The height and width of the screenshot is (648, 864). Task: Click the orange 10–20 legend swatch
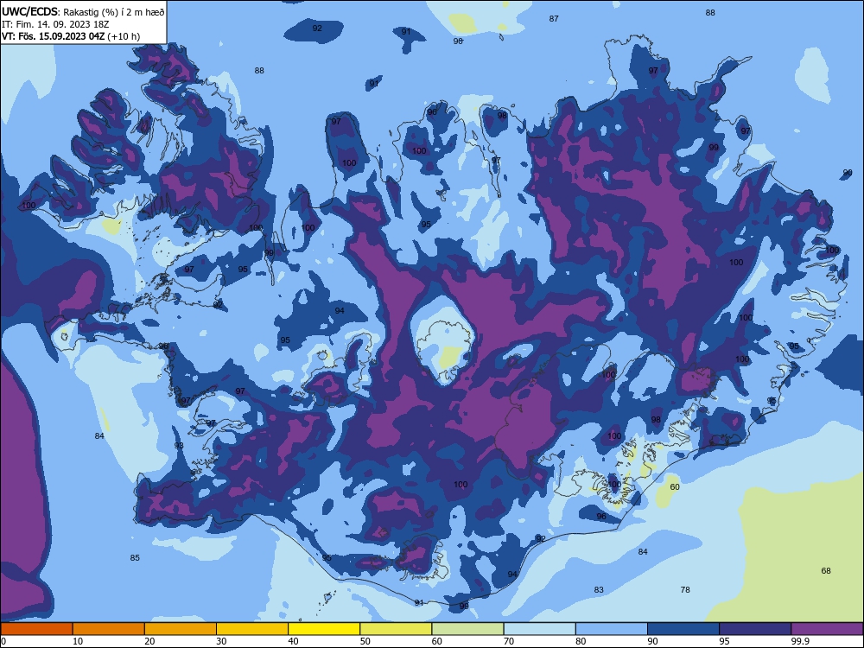[109, 629]
